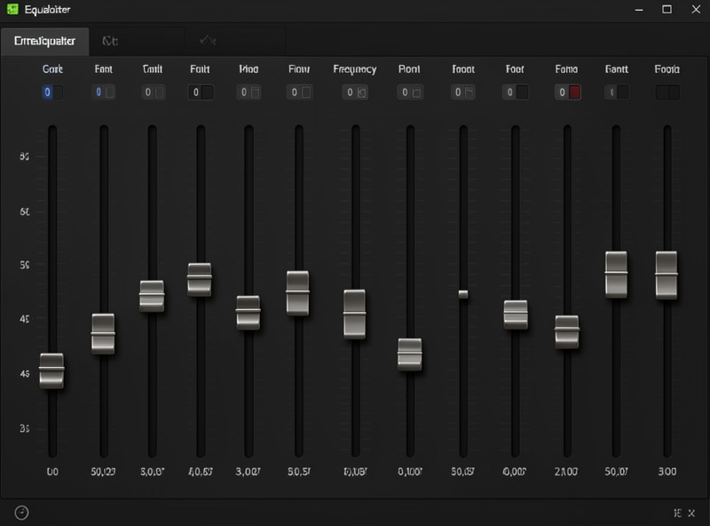Click the Tonit band slider handle
The image size is (710, 526).
(152, 296)
